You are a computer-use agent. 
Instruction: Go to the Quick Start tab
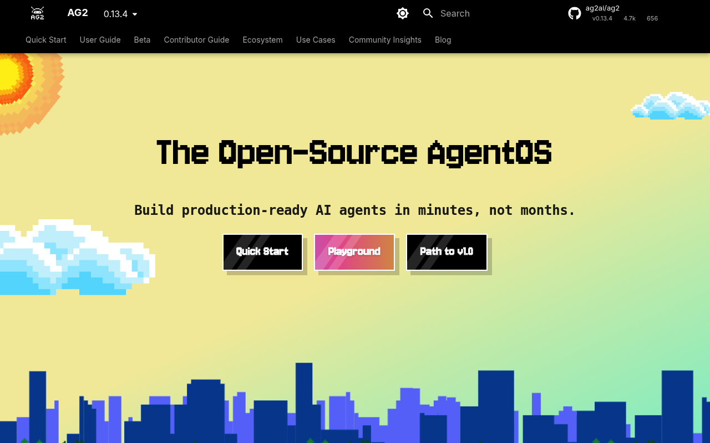[46, 40]
